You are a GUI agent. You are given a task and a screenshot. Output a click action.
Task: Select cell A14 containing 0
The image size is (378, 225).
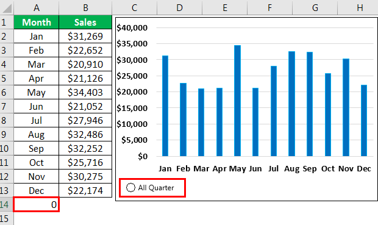(37, 204)
